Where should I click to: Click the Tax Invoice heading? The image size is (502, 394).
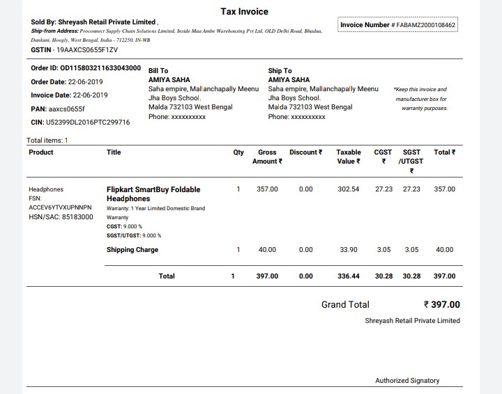[x=244, y=12]
